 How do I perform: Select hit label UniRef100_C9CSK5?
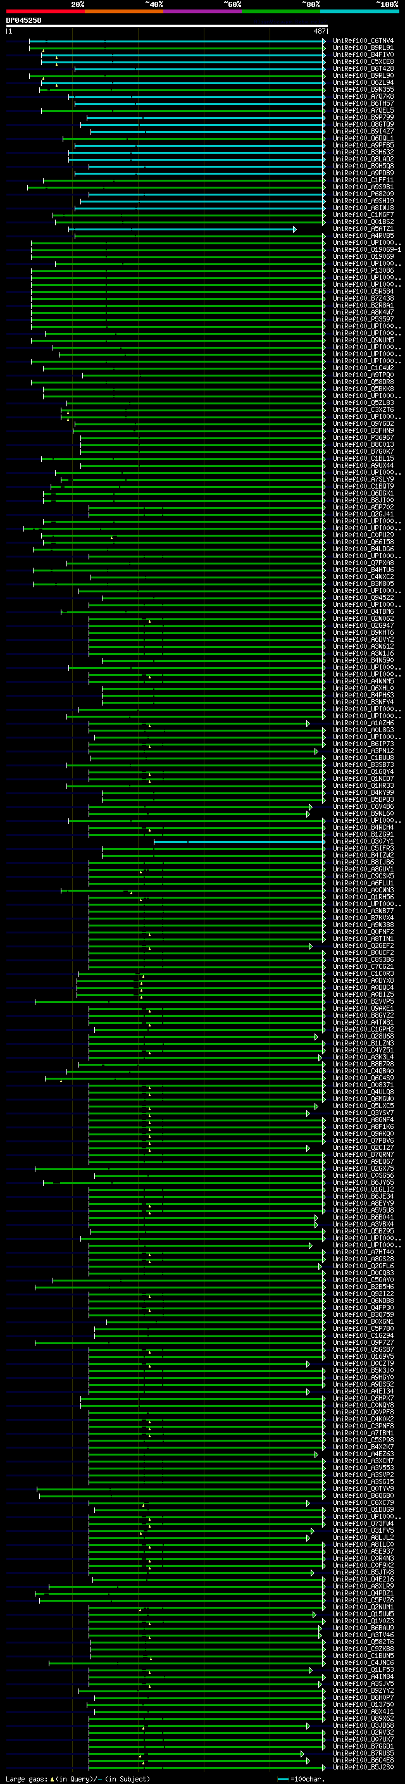[363, 876]
